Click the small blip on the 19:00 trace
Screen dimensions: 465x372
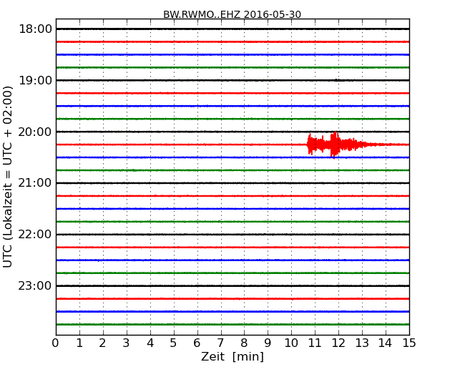[x=337, y=80]
